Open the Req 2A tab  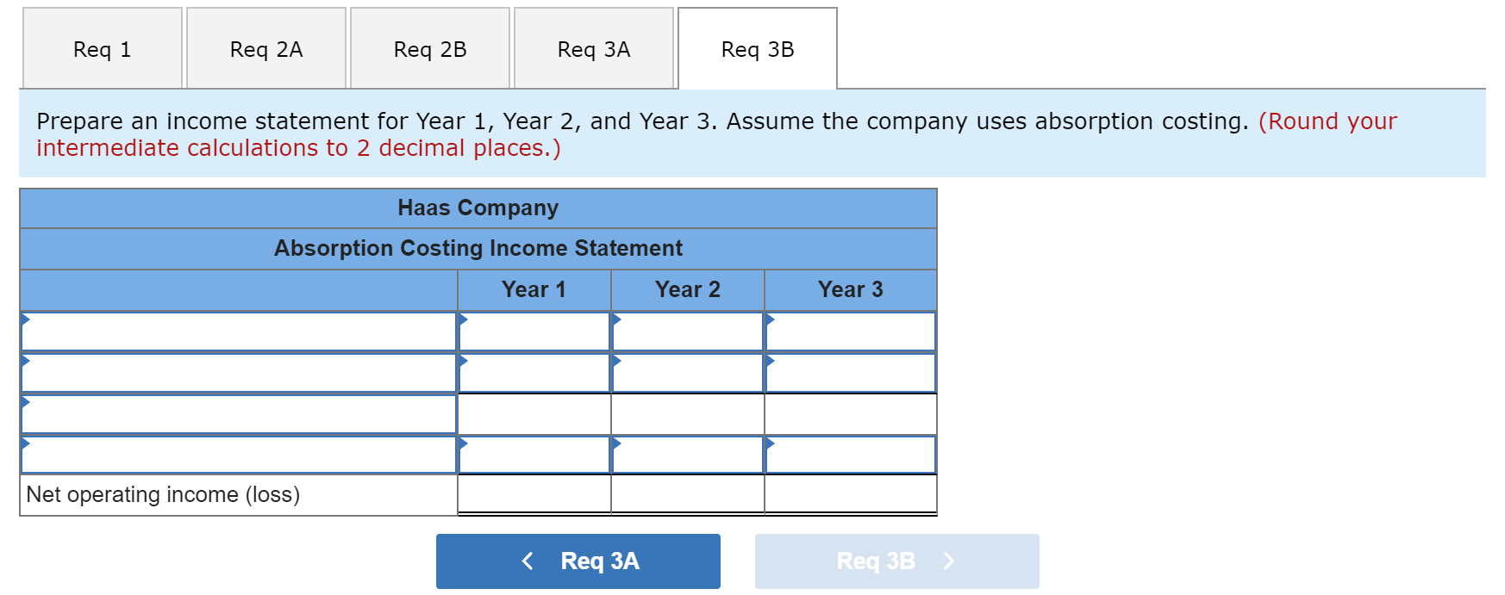point(265,48)
